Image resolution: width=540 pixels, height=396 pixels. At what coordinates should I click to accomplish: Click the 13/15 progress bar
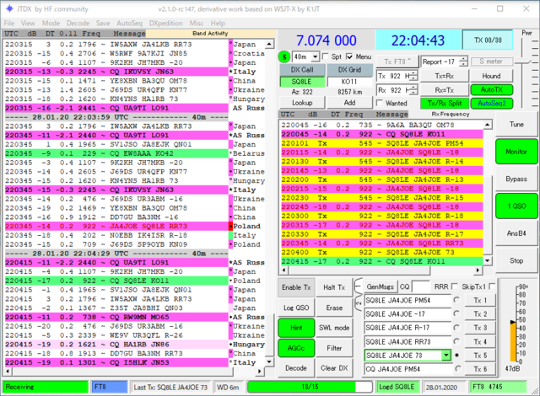coord(310,387)
